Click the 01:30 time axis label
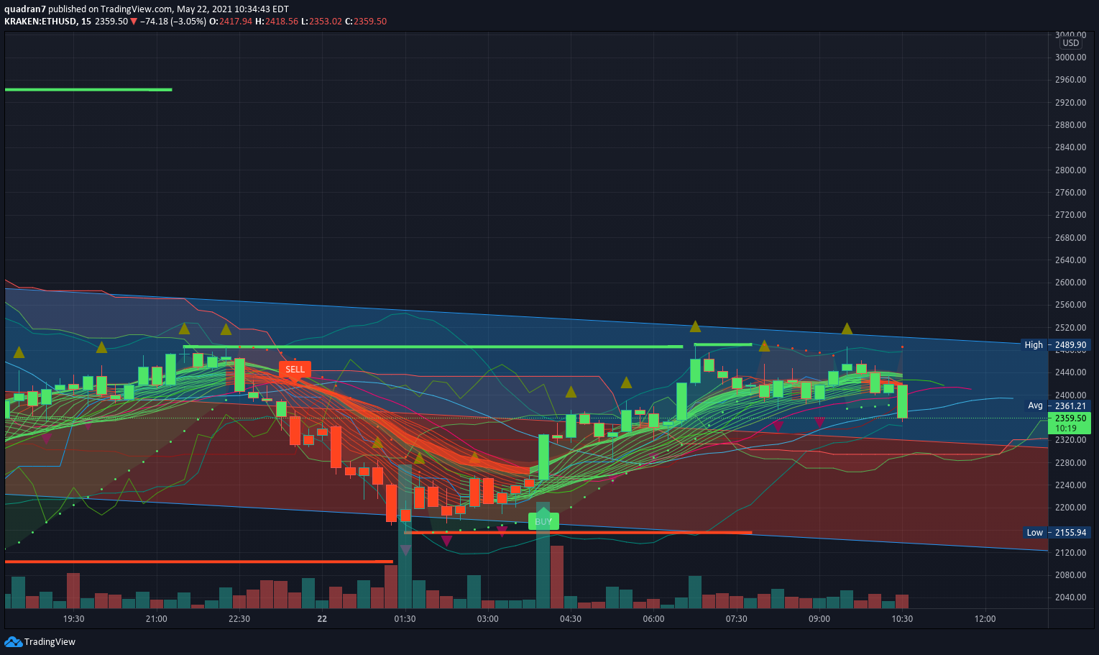 point(405,619)
